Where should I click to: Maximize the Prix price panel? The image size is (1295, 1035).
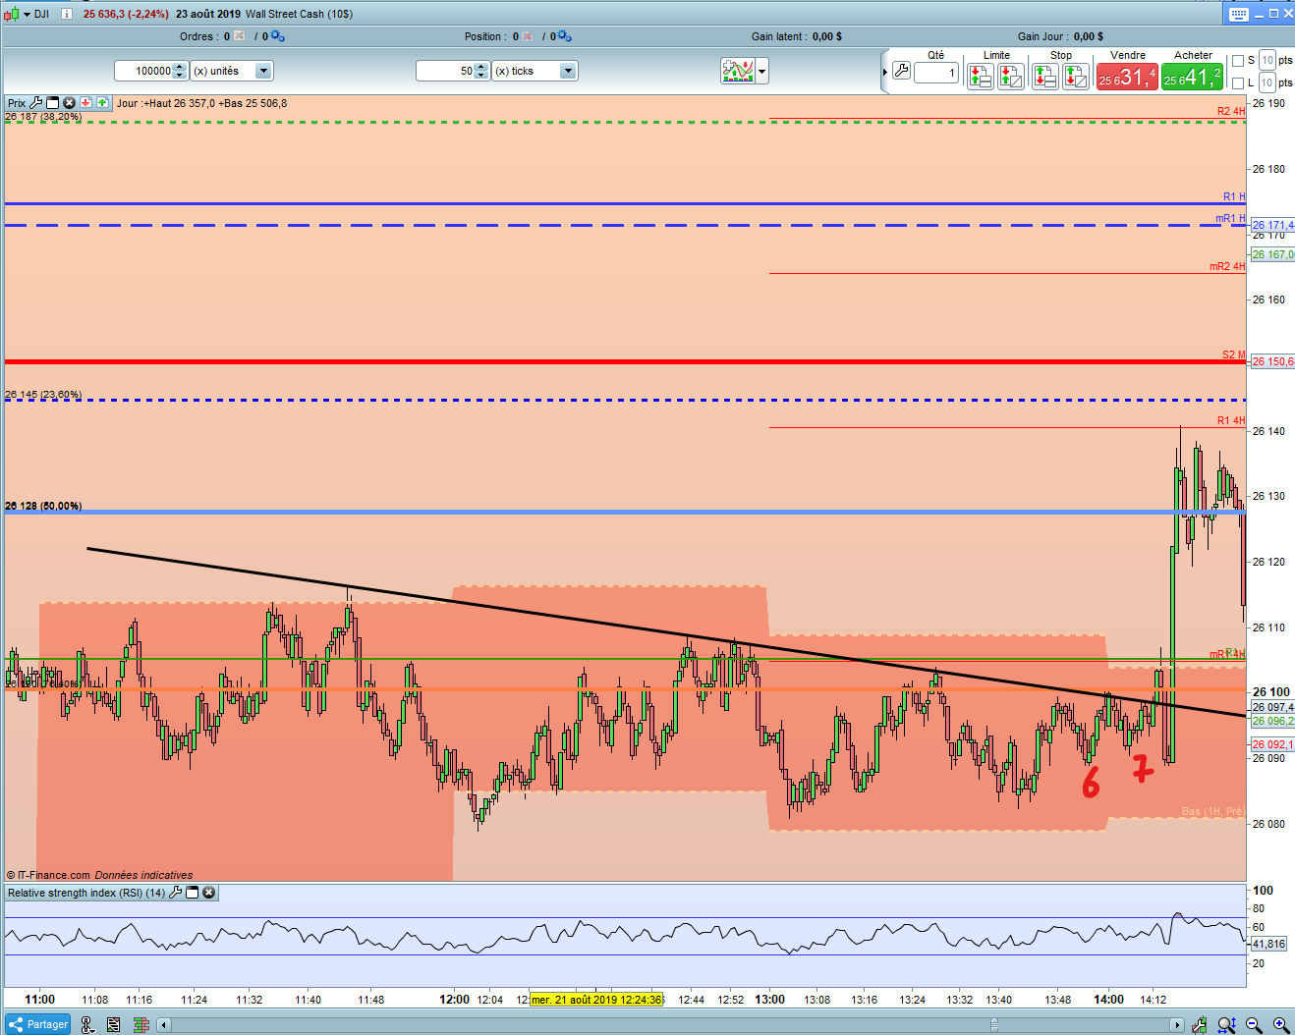(x=53, y=102)
